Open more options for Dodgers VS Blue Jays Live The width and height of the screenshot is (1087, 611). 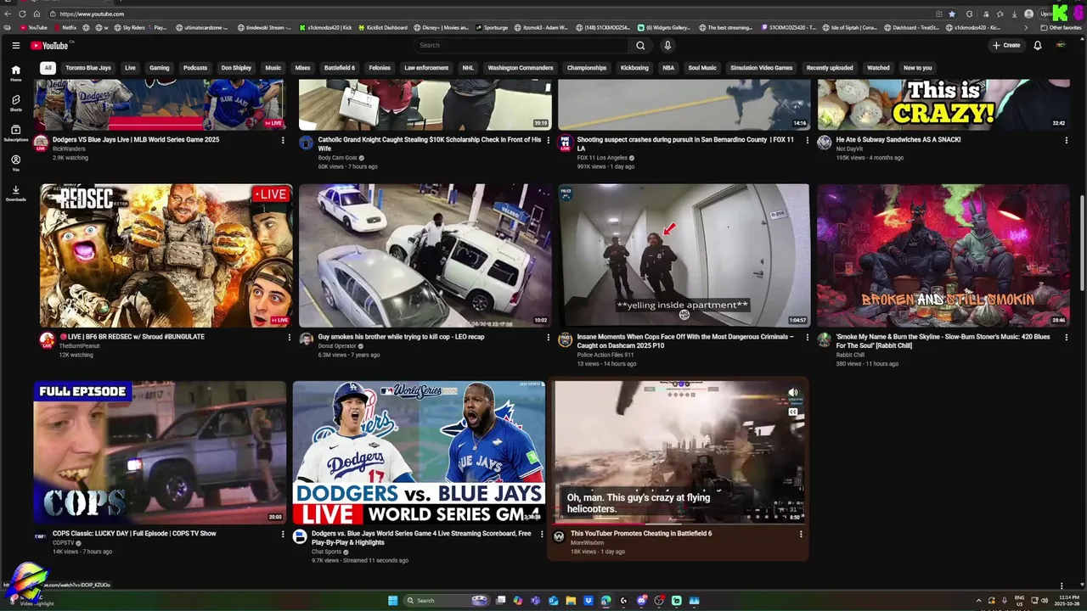283,140
